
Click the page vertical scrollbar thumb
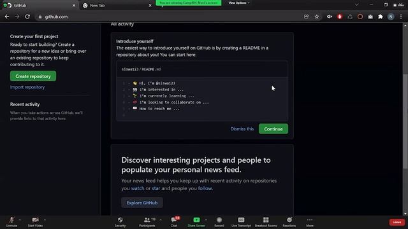[x=405, y=121]
